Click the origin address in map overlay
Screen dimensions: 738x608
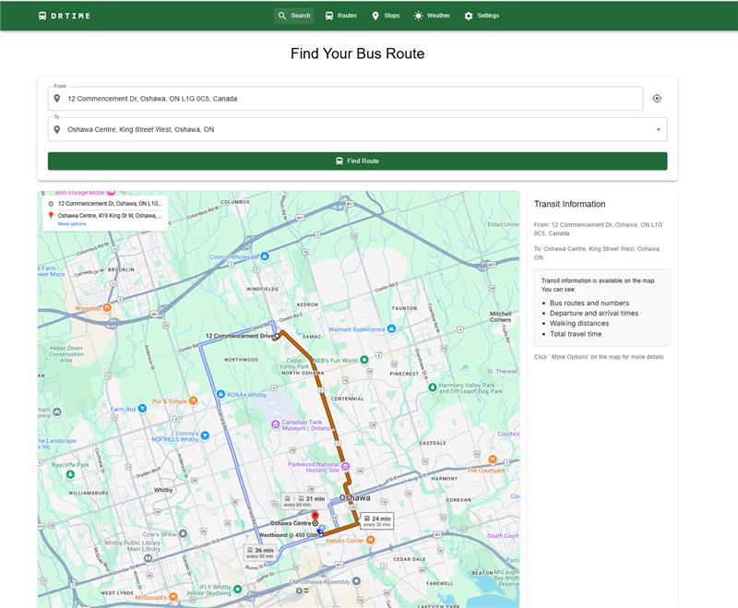coord(110,204)
